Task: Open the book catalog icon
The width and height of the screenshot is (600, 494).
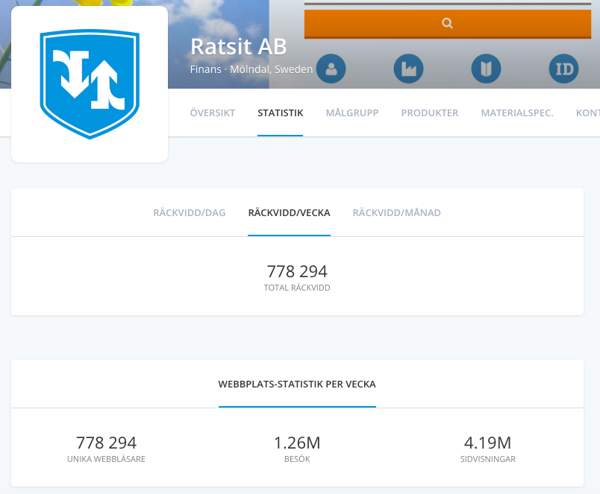Action: 486,69
